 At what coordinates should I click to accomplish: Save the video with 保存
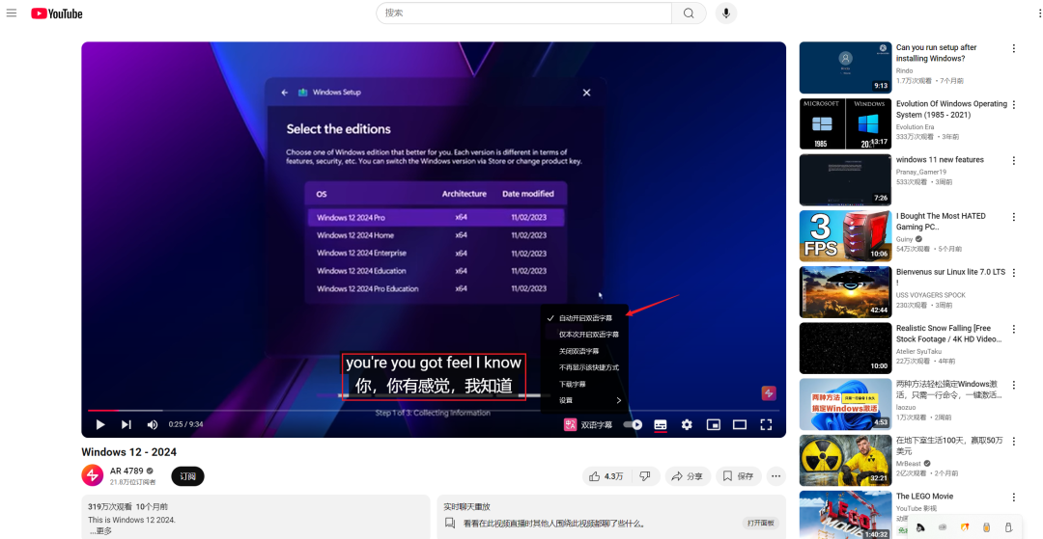[738, 476]
